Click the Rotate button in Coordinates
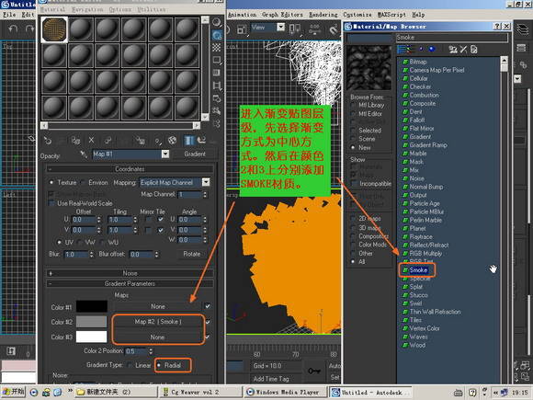Image resolution: width=533 pixels, height=400 pixels. (192, 254)
